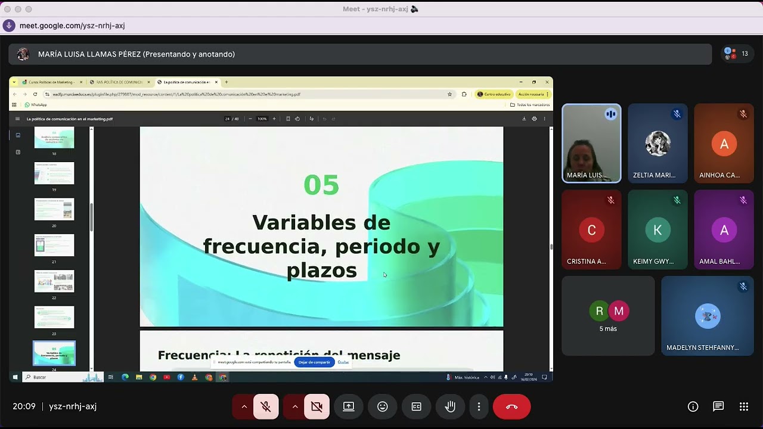
Task: Select ZELTIA MARI... participant tile
Action: 657,144
